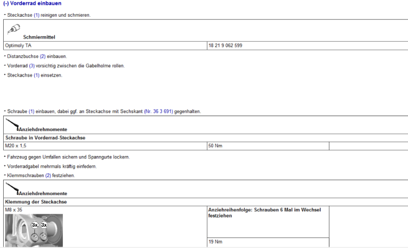
Task: Click reference (1) in 'Steckachse einsetzen' line
Action: (37, 75)
